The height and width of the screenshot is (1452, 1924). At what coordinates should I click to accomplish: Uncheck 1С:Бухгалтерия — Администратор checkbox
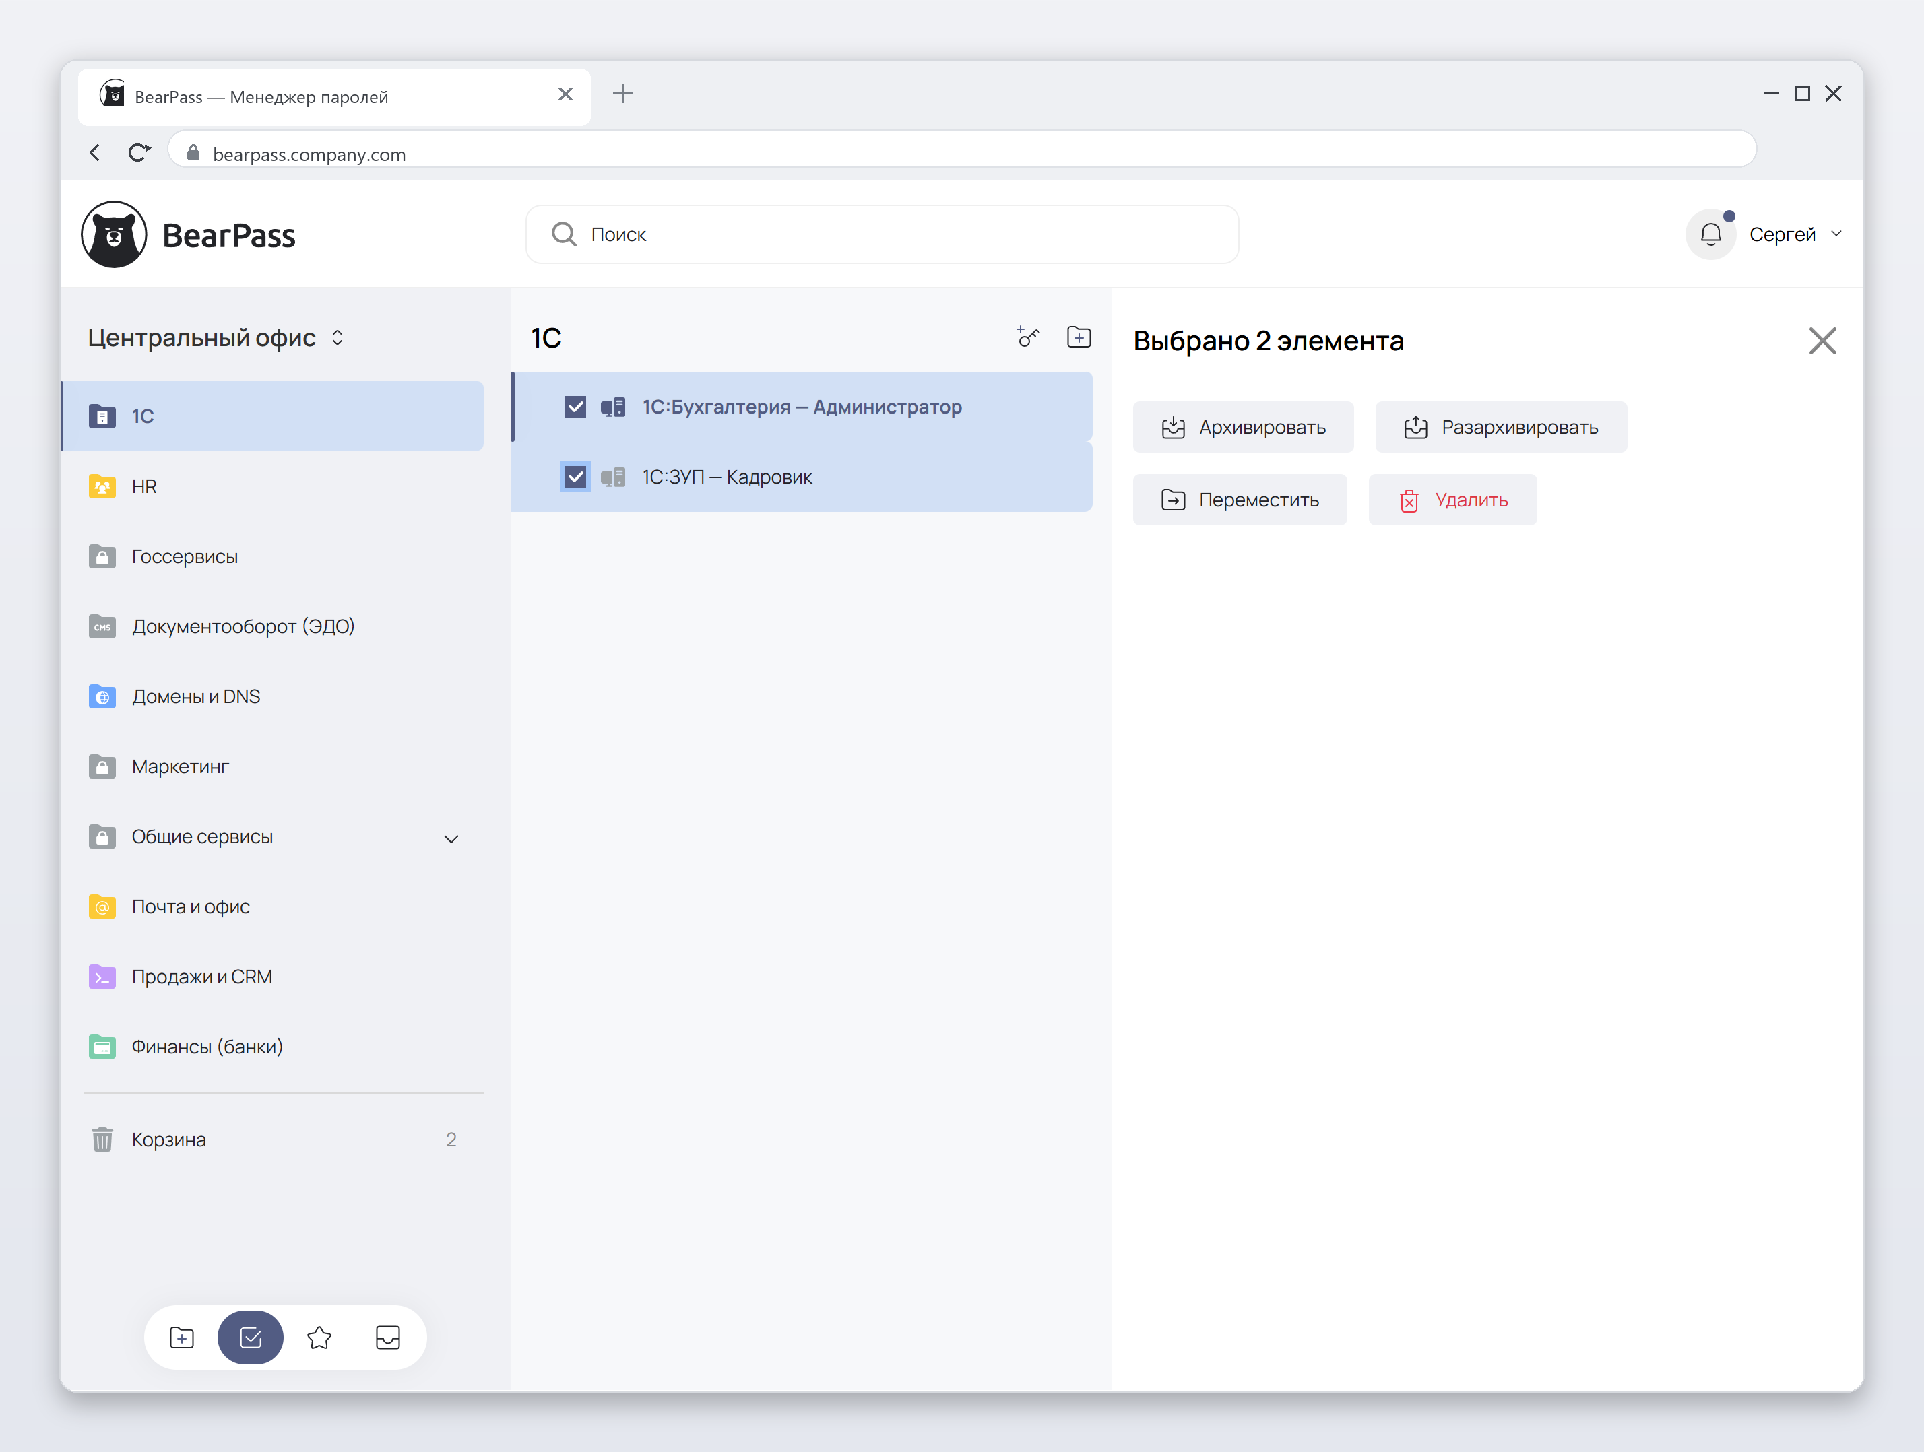575,407
